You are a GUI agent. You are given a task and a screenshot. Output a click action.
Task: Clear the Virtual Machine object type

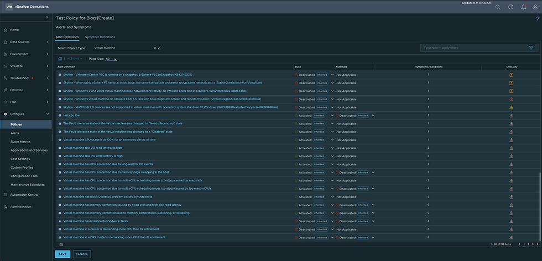155,48
